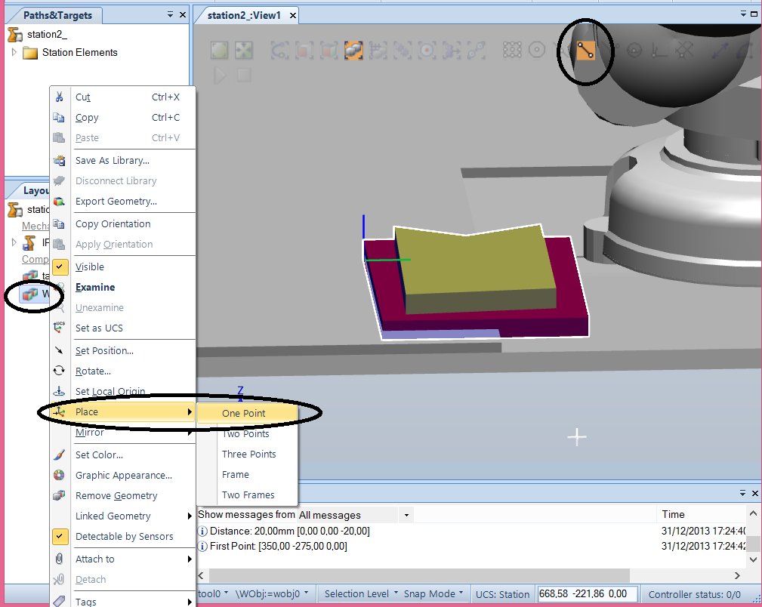This screenshot has height=607, width=762.
Task: Click the coordinate input field at the bottom
Action: pyautogui.click(x=588, y=593)
